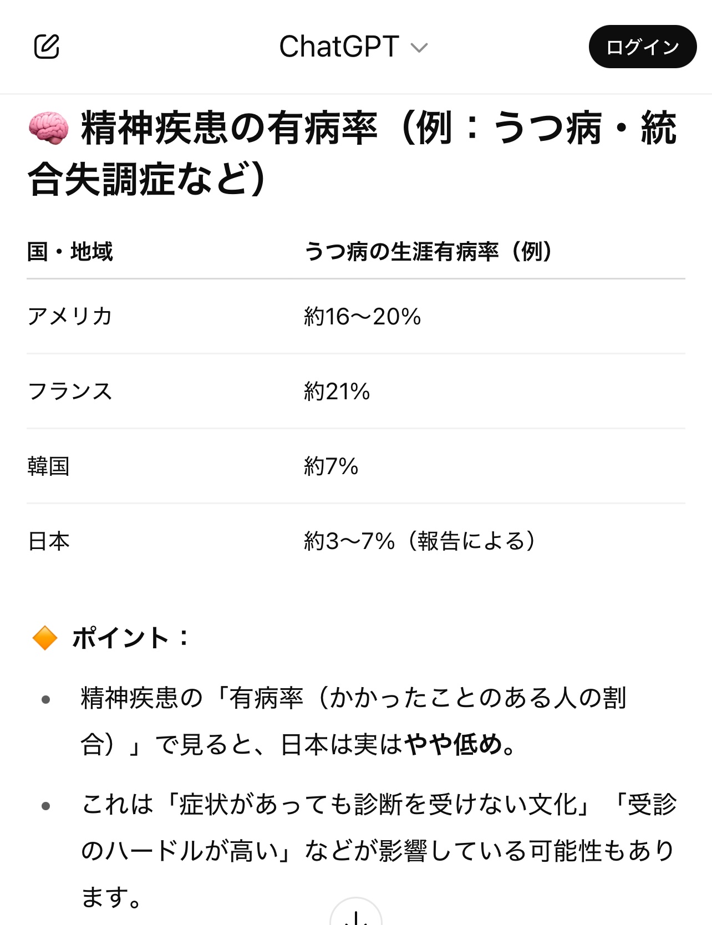Click the 国・地域 column header
Image resolution: width=712 pixels, height=925 pixels.
(70, 251)
